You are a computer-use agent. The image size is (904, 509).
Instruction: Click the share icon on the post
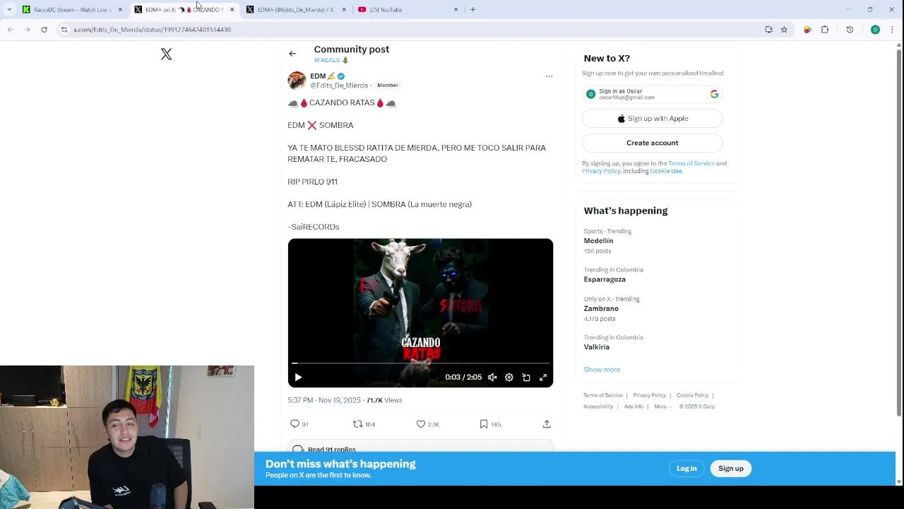tap(547, 424)
